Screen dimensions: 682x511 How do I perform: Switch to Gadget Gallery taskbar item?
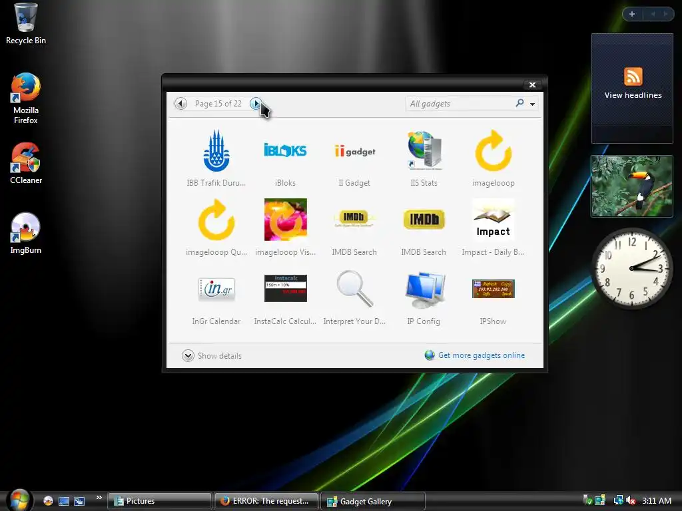click(373, 502)
